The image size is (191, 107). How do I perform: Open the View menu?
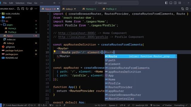(x=29, y=3)
